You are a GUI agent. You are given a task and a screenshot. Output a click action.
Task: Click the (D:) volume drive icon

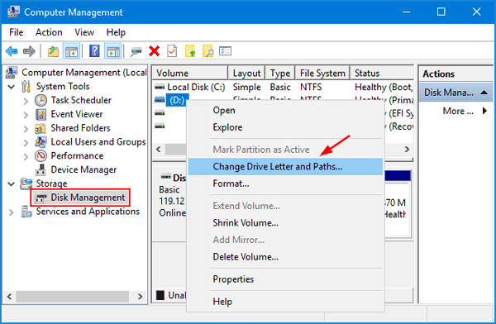point(160,100)
